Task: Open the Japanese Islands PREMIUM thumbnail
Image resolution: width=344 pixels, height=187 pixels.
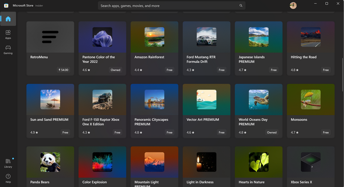Action: coord(258,37)
